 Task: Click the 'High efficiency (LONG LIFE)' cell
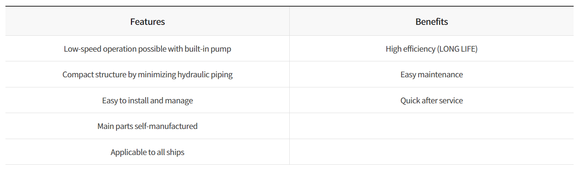pyautogui.click(x=431, y=49)
